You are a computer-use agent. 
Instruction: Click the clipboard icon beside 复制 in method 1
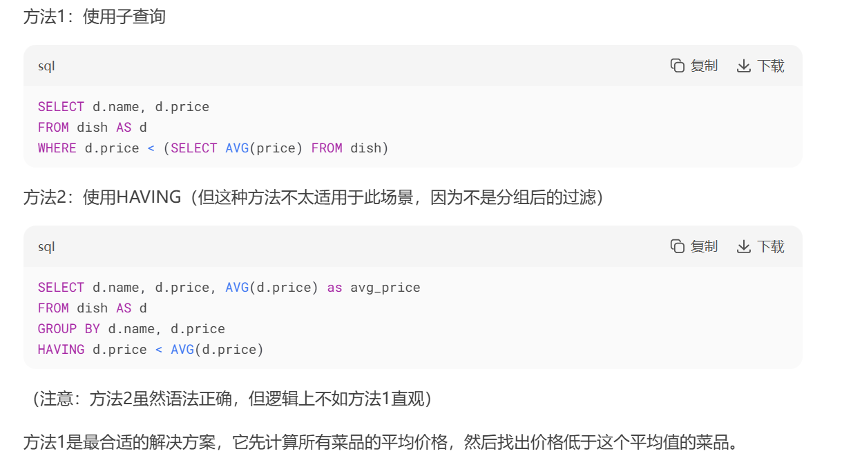pos(676,65)
